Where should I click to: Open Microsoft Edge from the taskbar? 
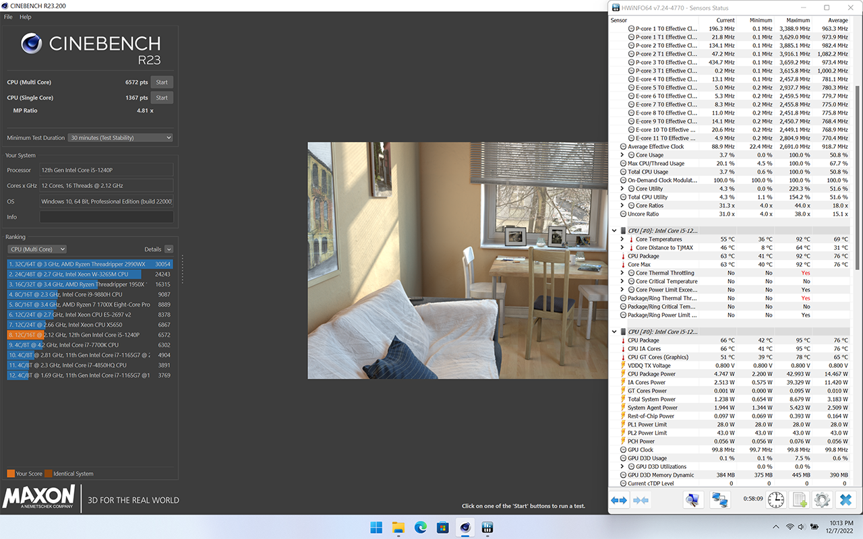[420, 528]
